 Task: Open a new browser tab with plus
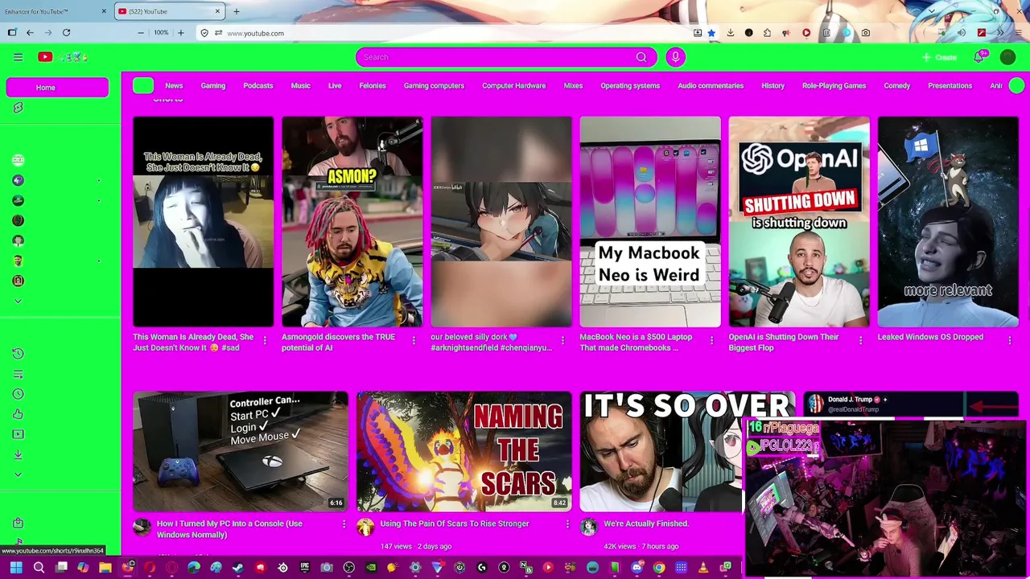236,11
